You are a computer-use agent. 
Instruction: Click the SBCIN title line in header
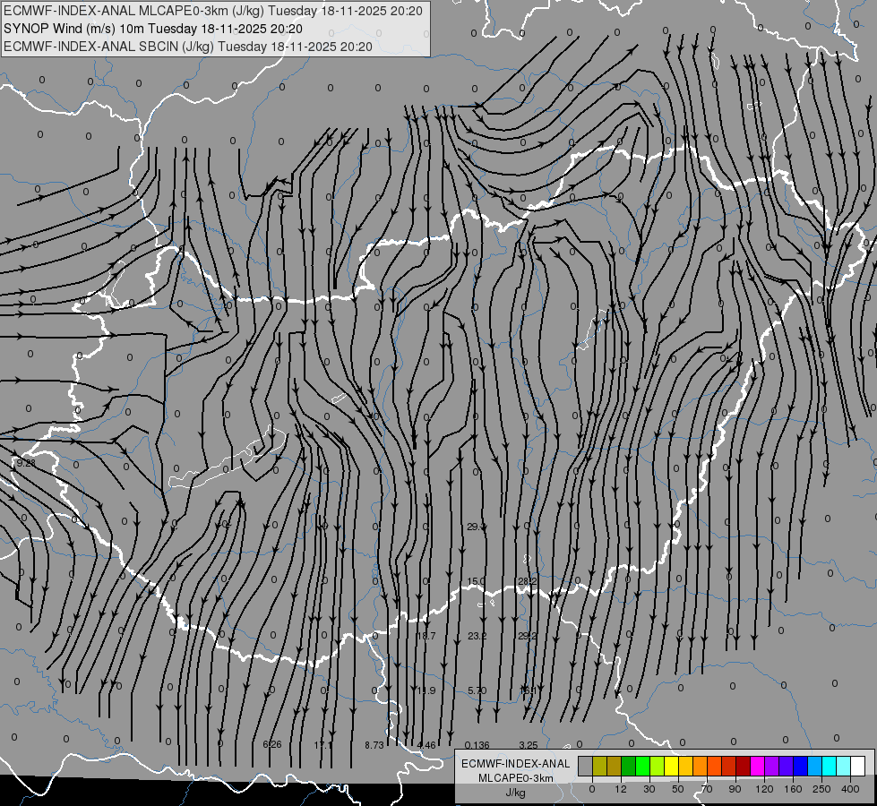(187, 47)
